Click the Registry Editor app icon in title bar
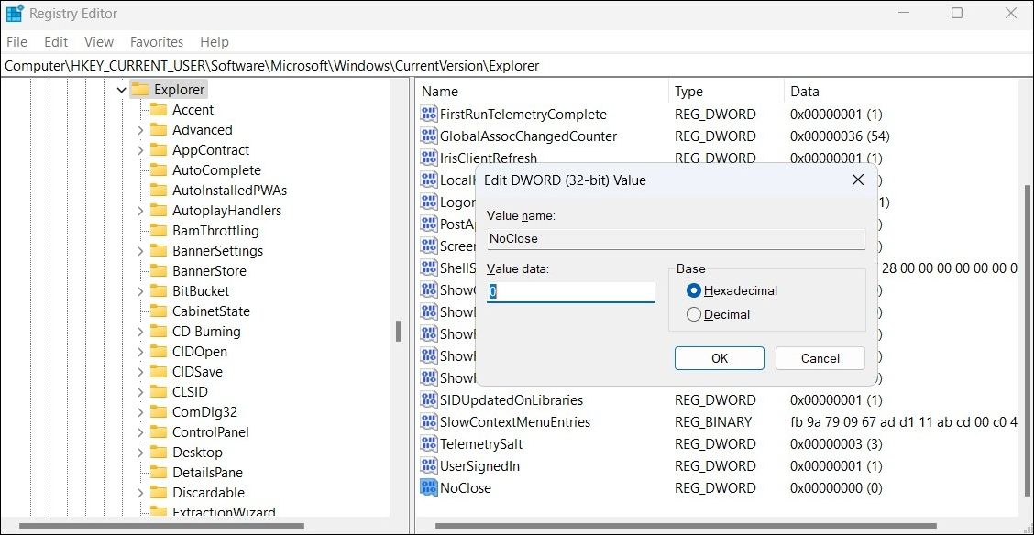Viewport: 1034px width, 535px height. pyautogui.click(x=15, y=14)
